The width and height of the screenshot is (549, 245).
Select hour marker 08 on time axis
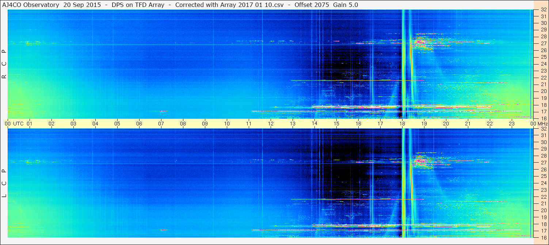point(183,124)
